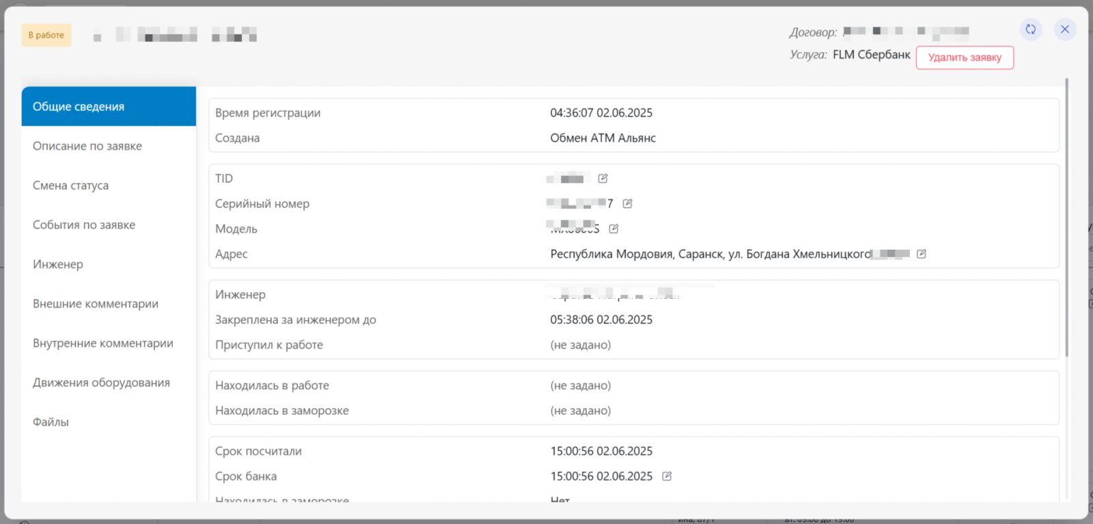Edit Срок банка using pencil icon
The image size is (1093, 524).
click(x=667, y=476)
